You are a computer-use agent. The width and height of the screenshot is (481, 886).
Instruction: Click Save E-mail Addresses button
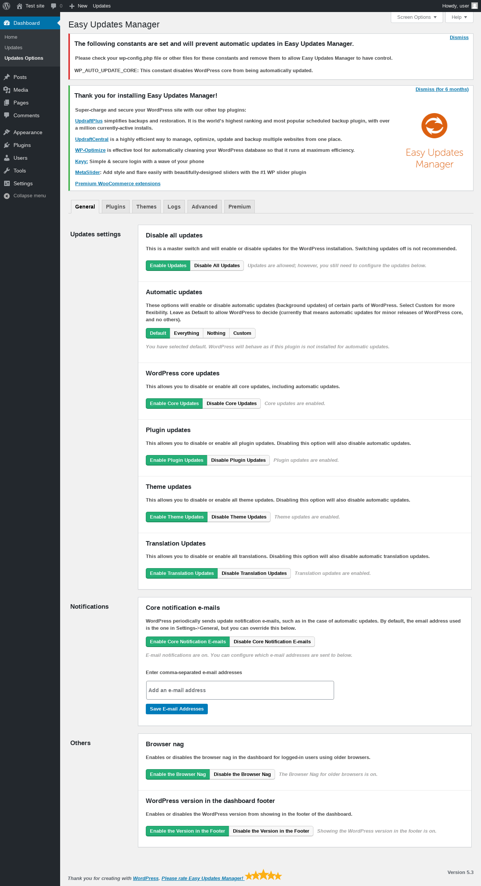177,709
